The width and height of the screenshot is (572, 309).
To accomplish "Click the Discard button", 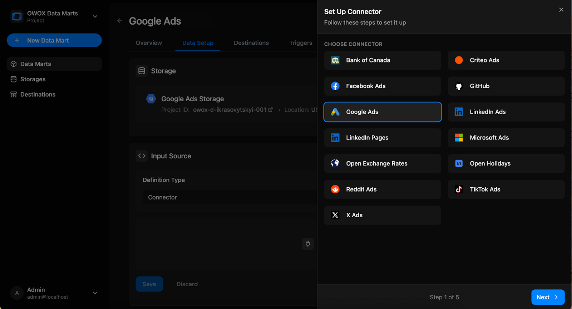I will click(x=187, y=284).
